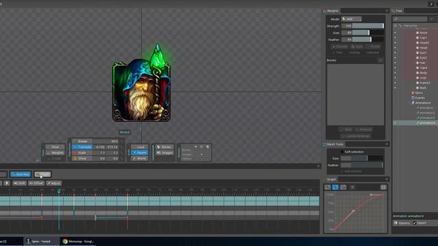
Task: Open the Spine app in taskbar
Action: pyautogui.click(x=41, y=241)
